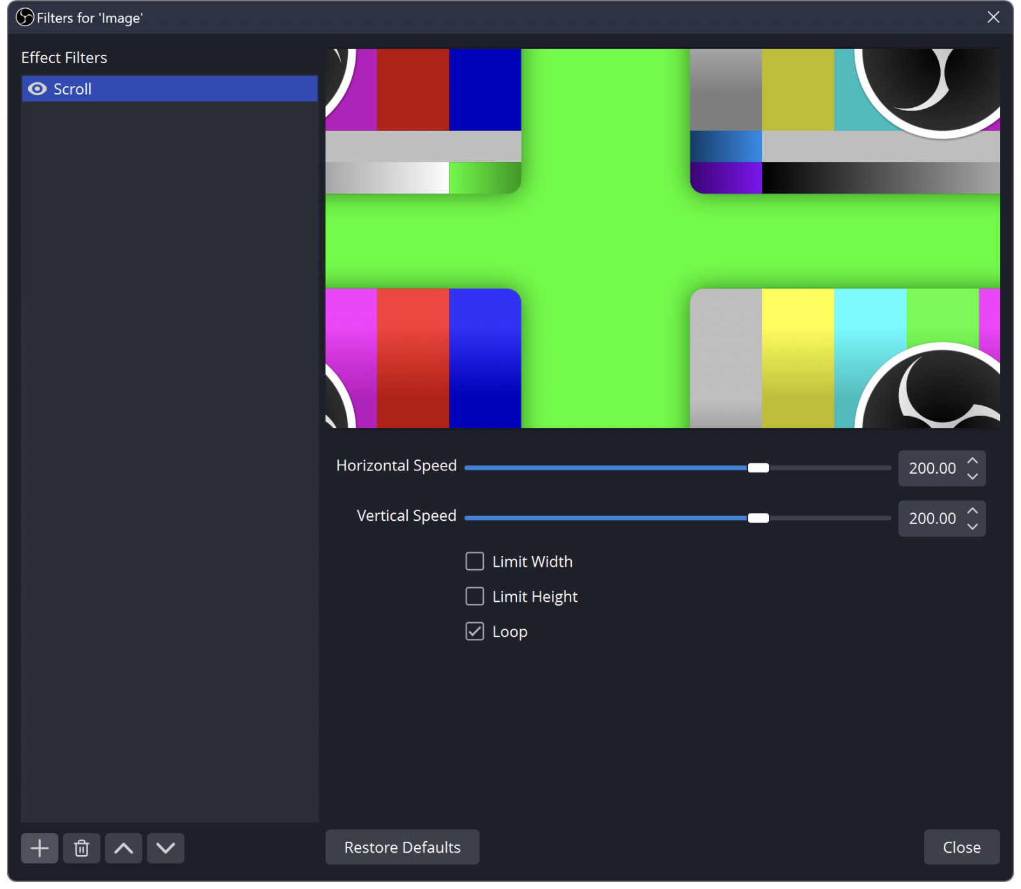Click the OBS logo in title bar
Screen dimensions: 1021x889
tap(25, 17)
